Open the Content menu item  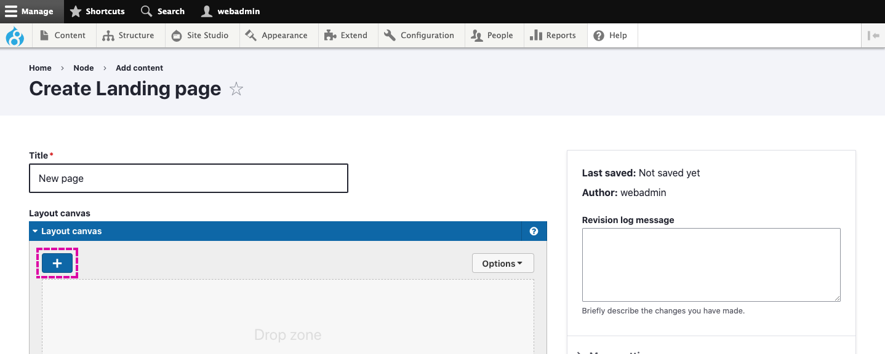click(63, 36)
